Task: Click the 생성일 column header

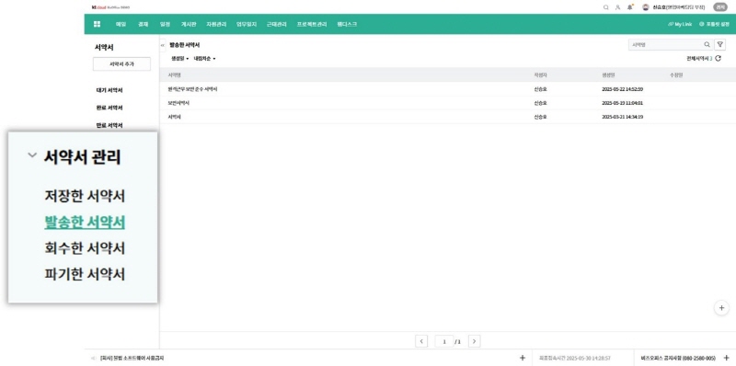Action: 608,75
